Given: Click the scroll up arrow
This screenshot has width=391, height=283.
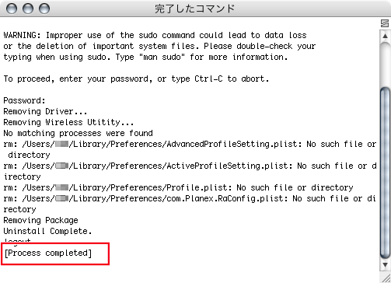Looking at the screenshot, I should click(385, 36).
